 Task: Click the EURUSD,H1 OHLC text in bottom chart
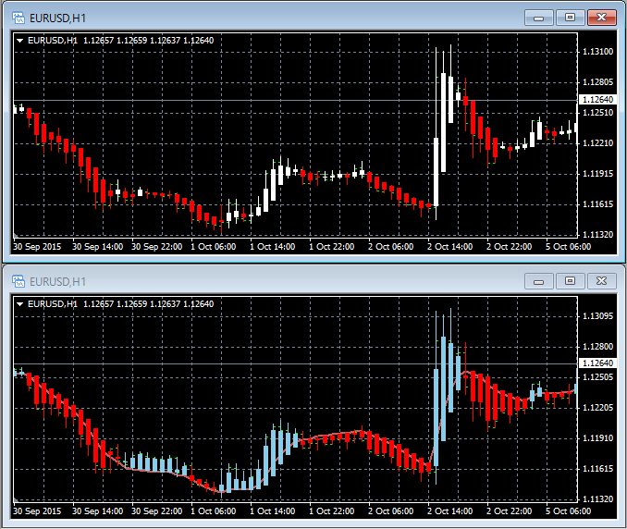click(121, 304)
